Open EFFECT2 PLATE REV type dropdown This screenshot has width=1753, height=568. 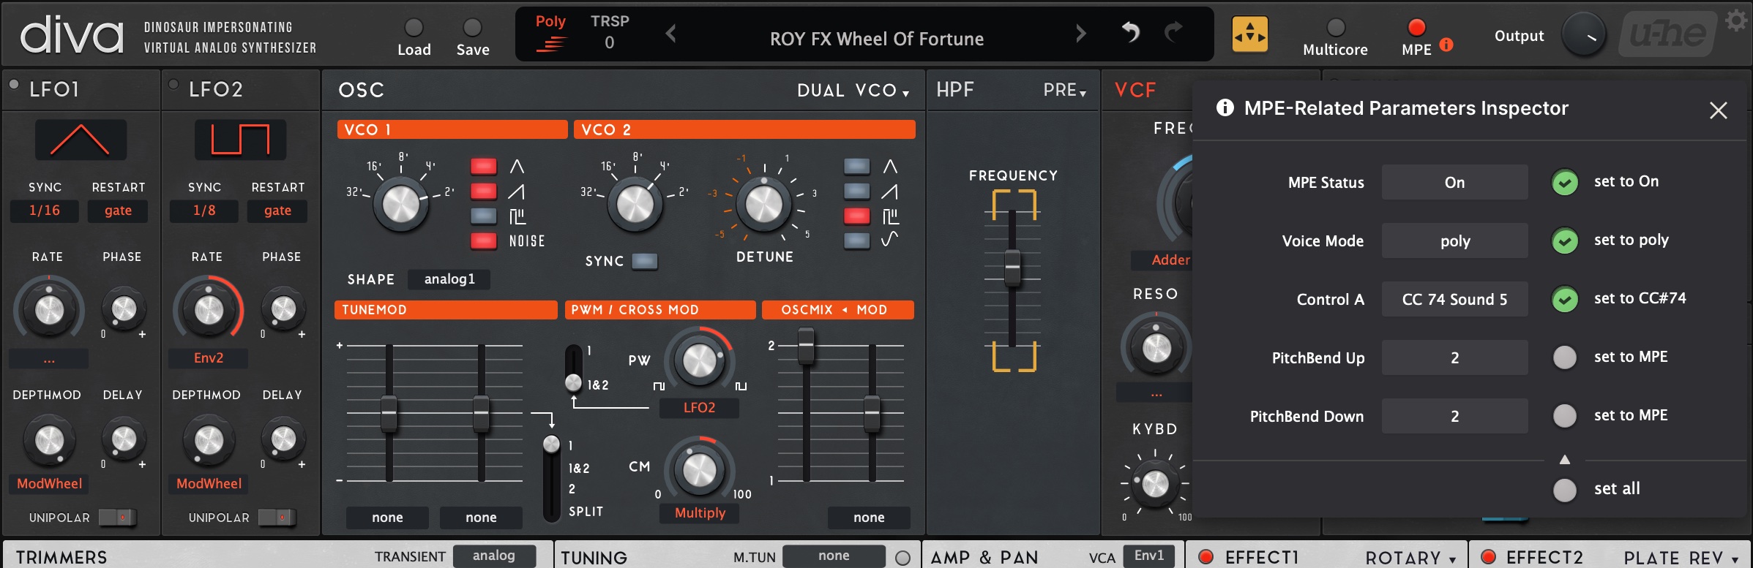point(1681,558)
